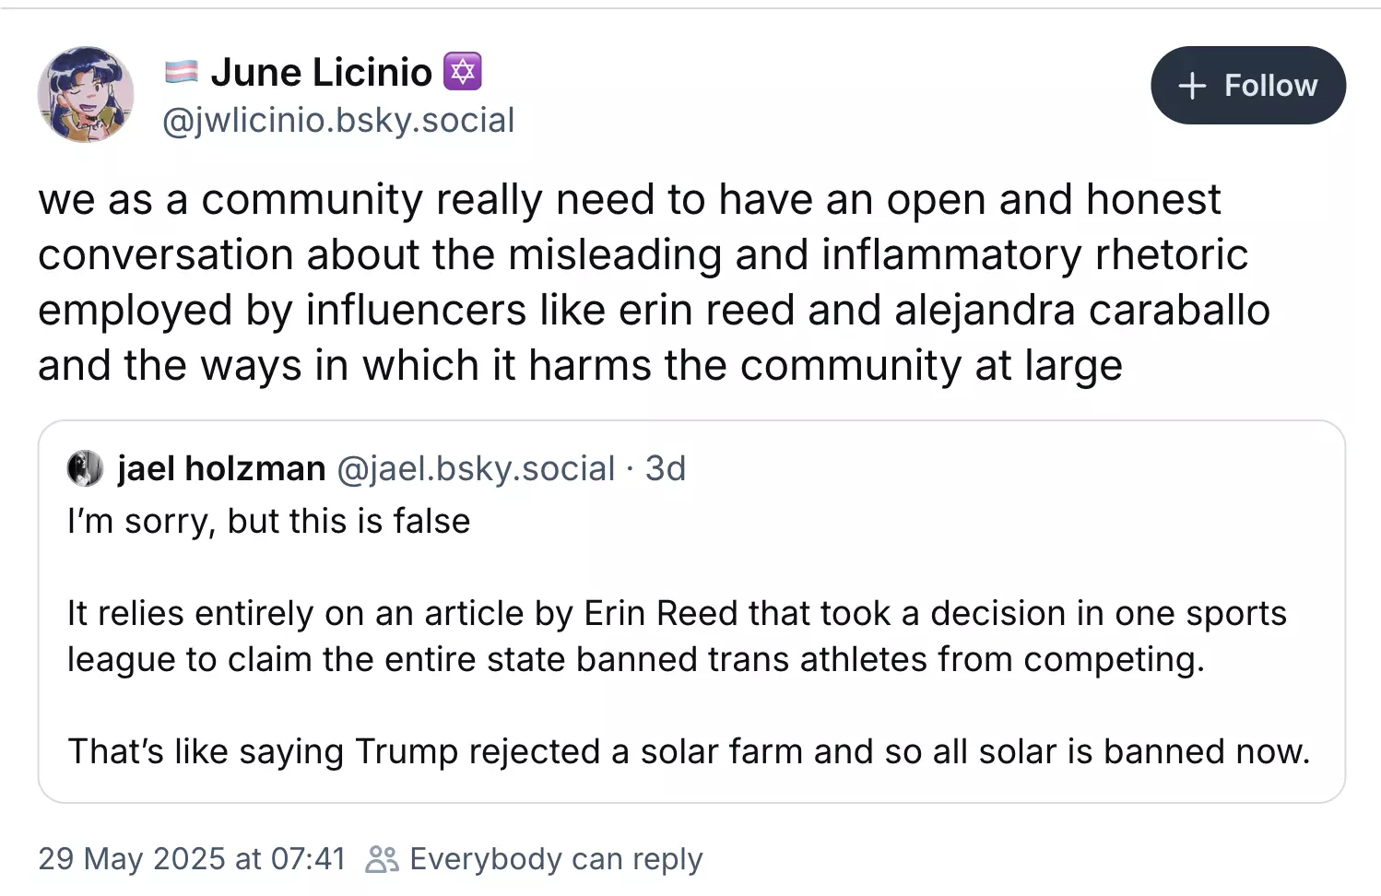Click the blank line inside jael holzman's quote card
Screen dimensions: 1381x896
point(691,567)
